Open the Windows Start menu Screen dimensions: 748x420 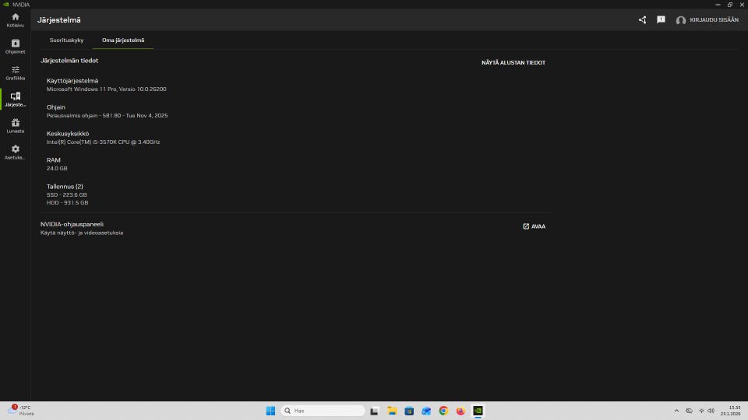pyautogui.click(x=270, y=411)
